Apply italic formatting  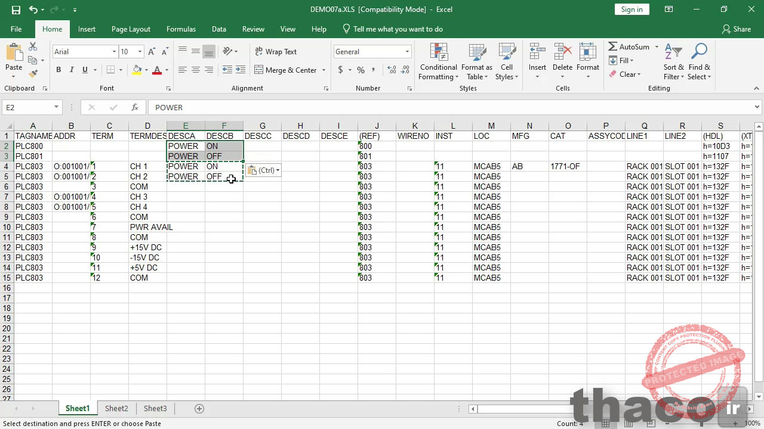tap(71, 70)
